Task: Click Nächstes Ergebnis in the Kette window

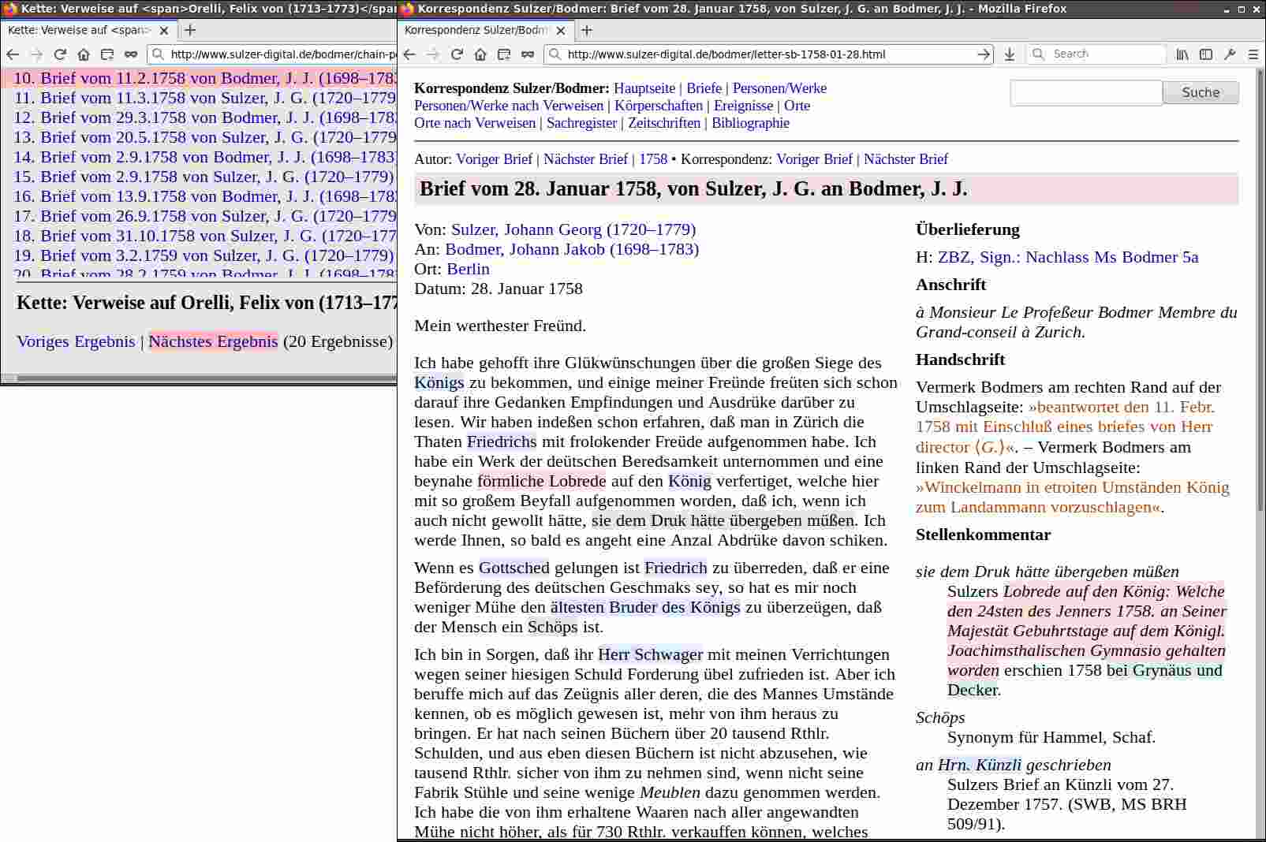Action: (x=213, y=341)
